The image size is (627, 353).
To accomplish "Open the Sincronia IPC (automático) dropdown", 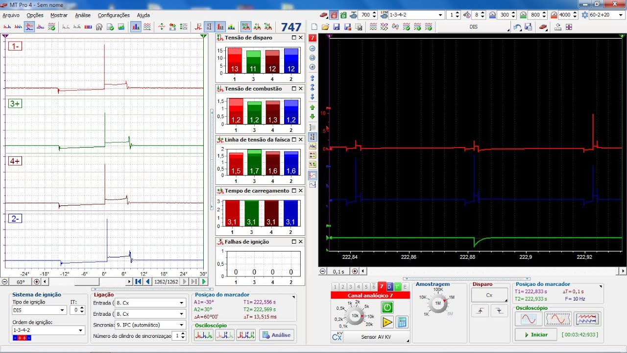I will tap(182, 325).
